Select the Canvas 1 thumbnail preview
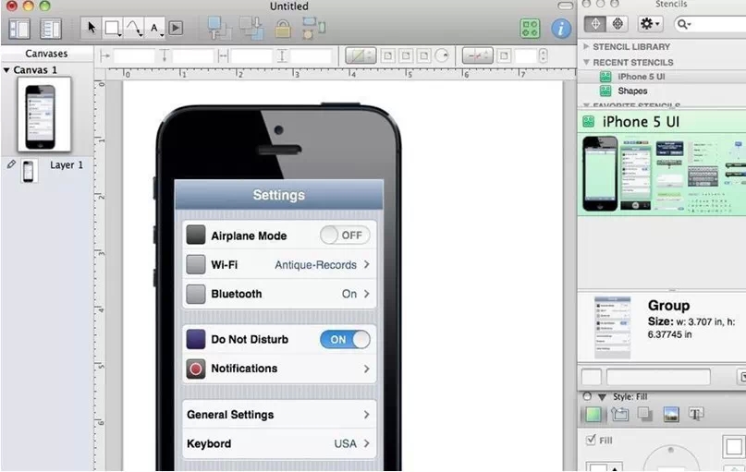 [43, 115]
